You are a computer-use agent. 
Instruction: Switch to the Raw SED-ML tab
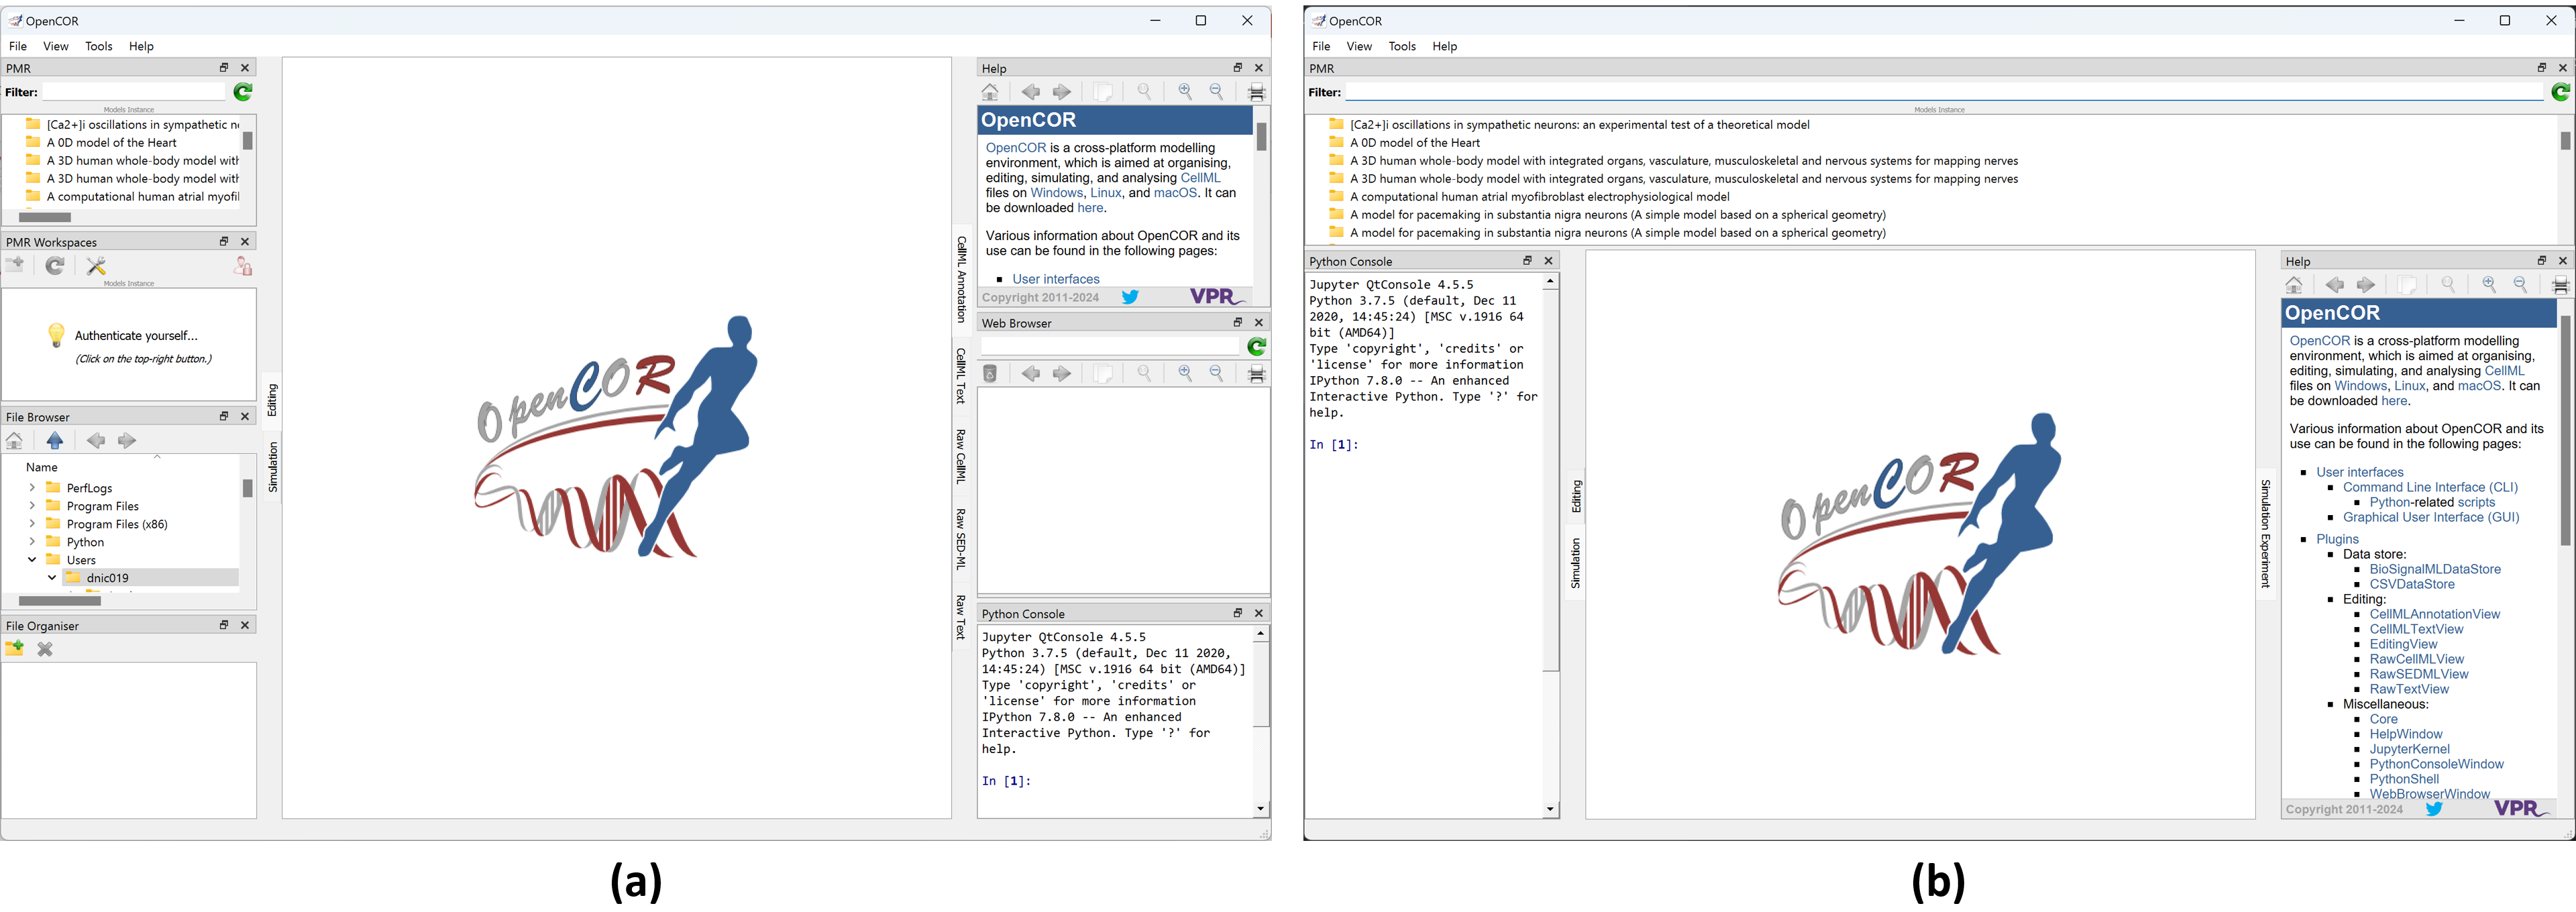[x=961, y=539]
